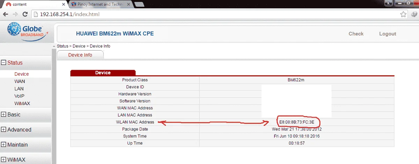The image size is (419, 164).
Task: Click the Fri Jun 10 09:18:18 2016 value
Action: tap(296, 136)
